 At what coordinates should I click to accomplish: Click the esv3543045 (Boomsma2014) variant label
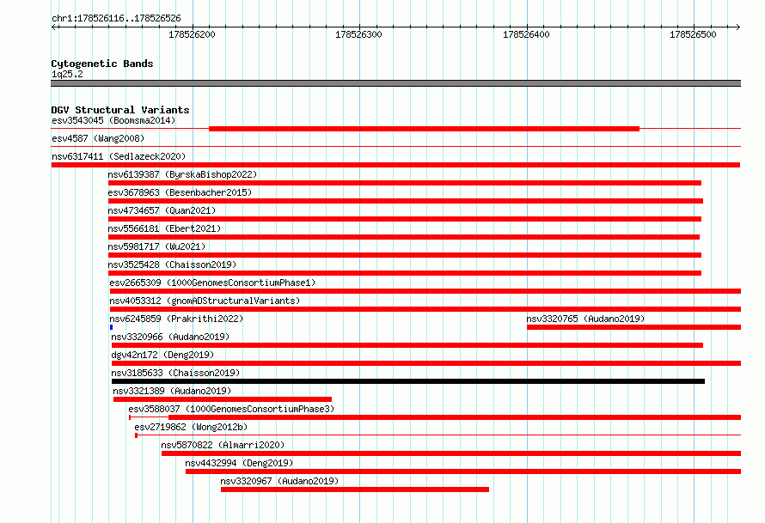click(x=113, y=120)
